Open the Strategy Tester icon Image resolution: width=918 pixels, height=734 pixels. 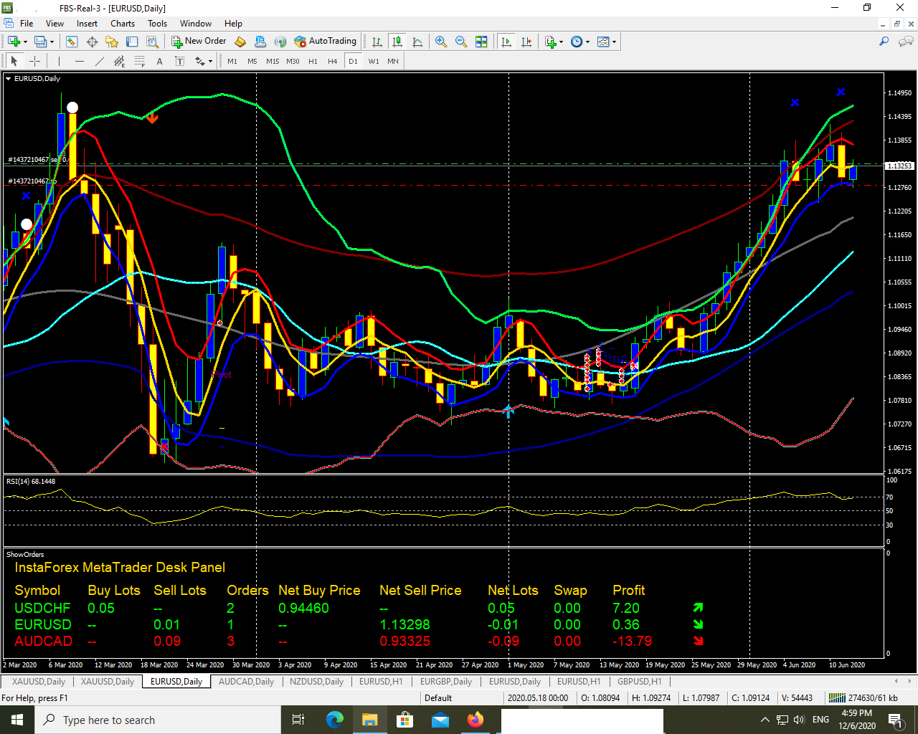tap(152, 42)
